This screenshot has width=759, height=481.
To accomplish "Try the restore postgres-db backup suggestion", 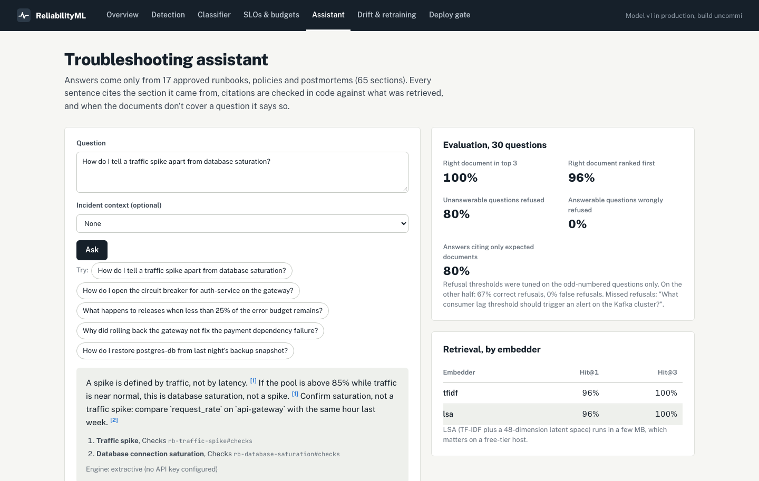I will (185, 351).
